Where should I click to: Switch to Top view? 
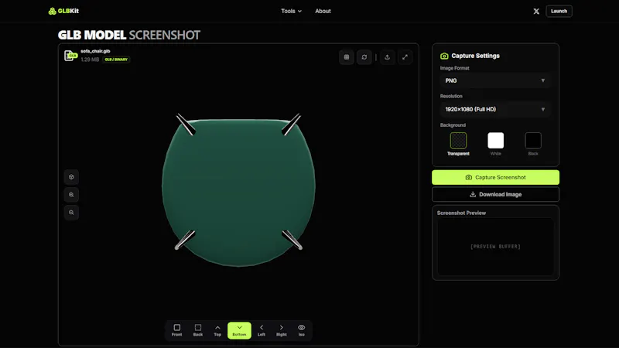point(217,330)
